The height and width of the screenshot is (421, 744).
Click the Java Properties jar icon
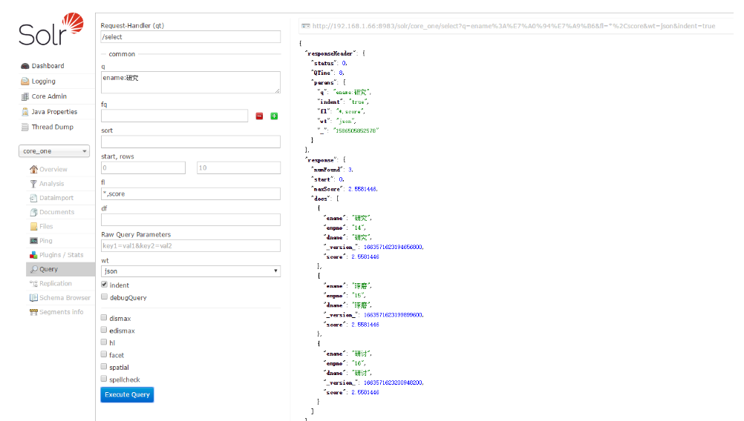(x=25, y=112)
